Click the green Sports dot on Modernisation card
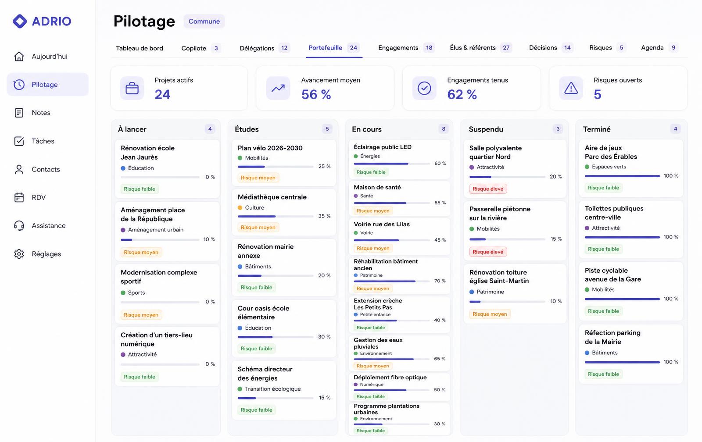This screenshot has height=442, width=702. click(123, 293)
